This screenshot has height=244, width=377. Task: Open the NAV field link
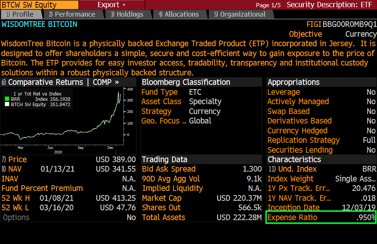tap(15, 169)
